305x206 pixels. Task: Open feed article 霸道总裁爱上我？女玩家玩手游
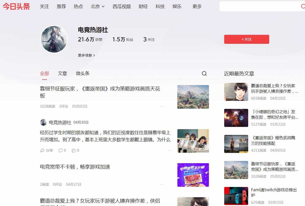point(100,202)
